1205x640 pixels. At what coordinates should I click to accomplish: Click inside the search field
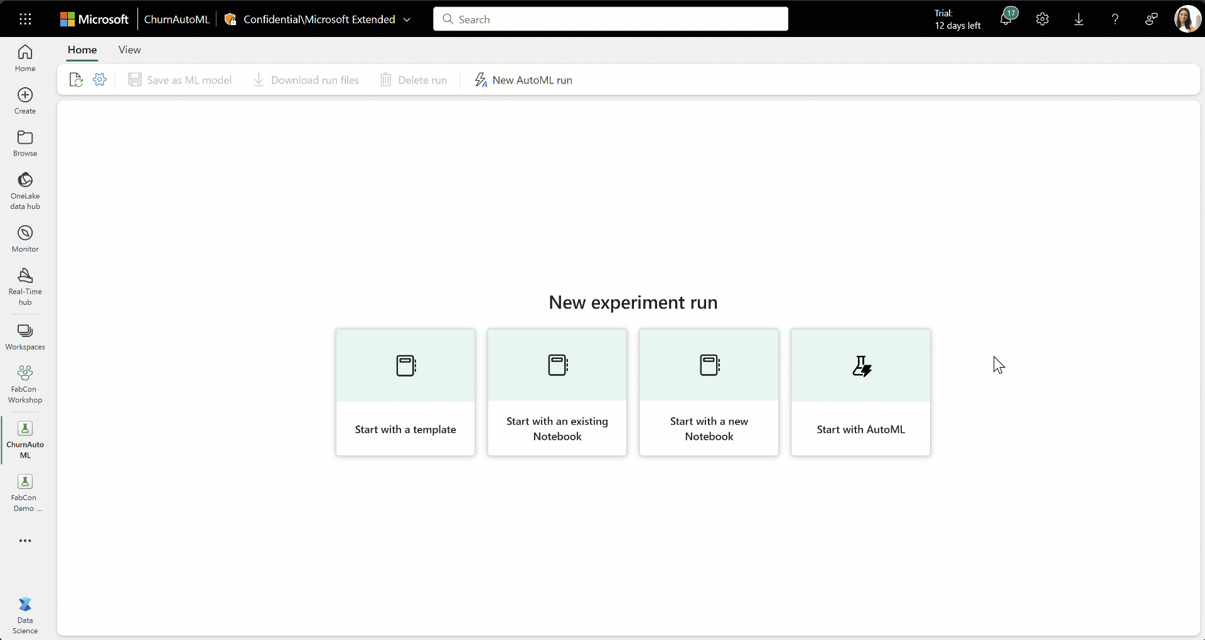tap(611, 19)
